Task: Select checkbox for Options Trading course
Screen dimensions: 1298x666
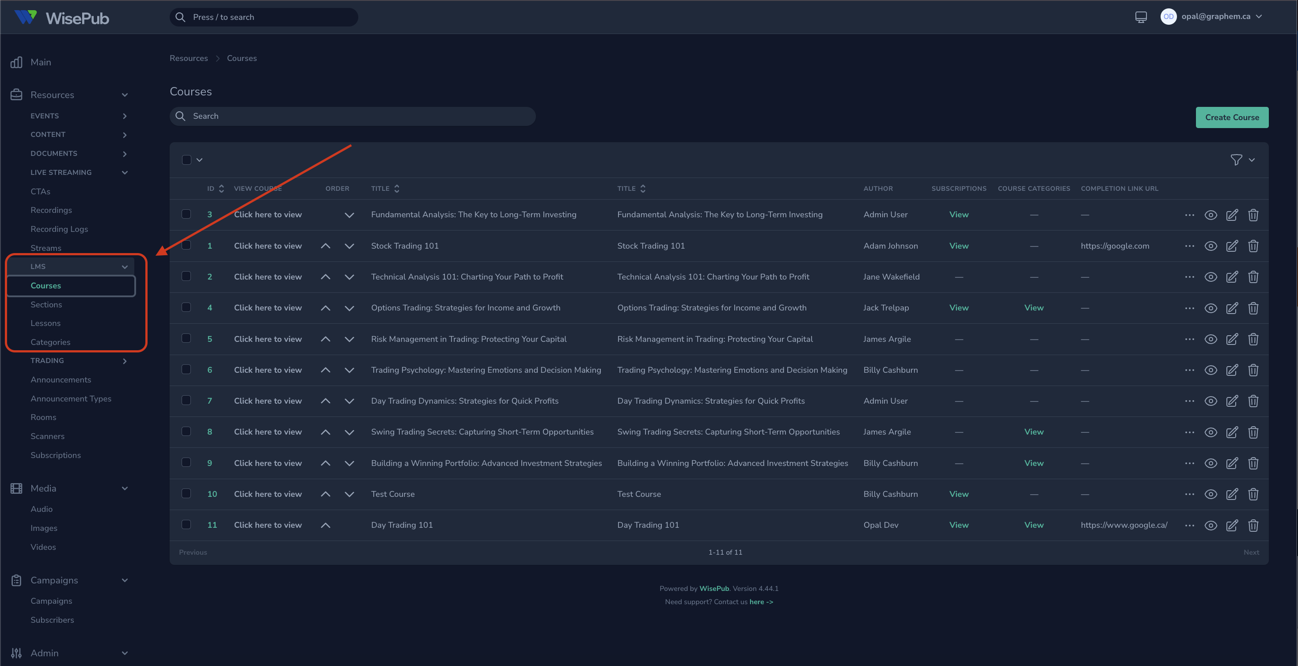Action: pyautogui.click(x=186, y=307)
